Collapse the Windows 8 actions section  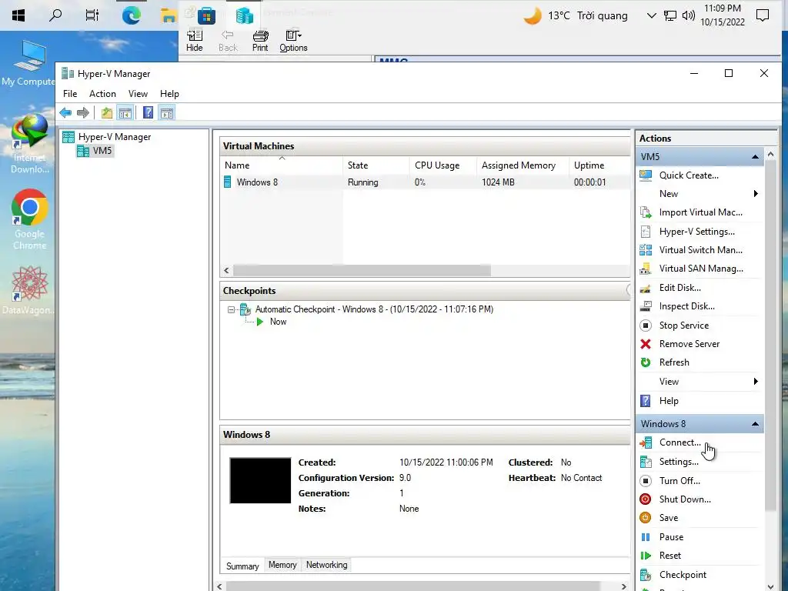(x=755, y=424)
